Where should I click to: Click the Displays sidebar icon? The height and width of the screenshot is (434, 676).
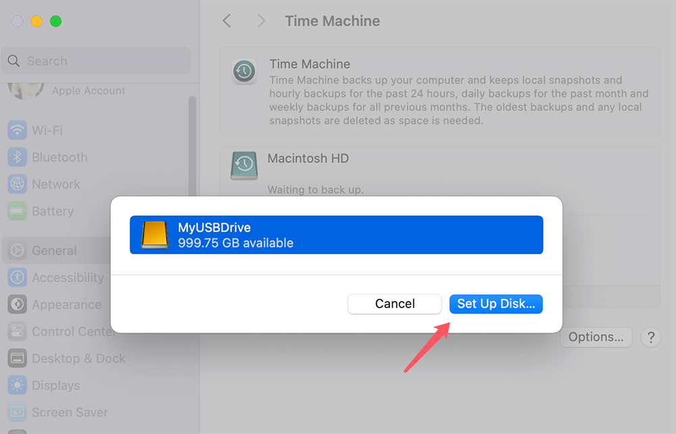click(x=16, y=385)
